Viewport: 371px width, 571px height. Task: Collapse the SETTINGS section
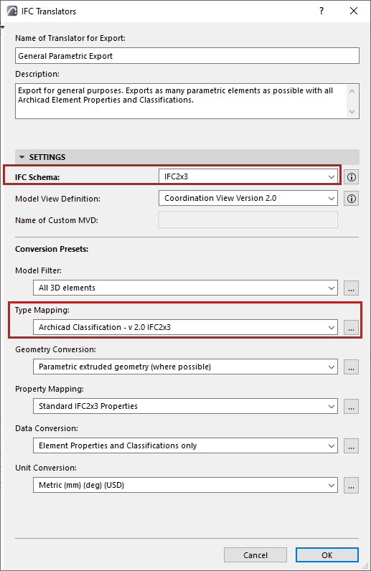(22, 157)
